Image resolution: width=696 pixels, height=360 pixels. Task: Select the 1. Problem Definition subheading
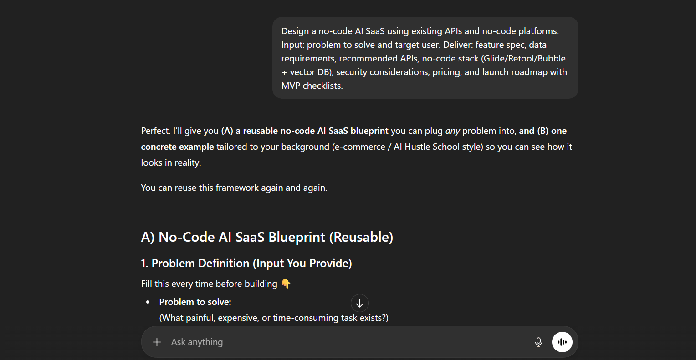(x=246, y=263)
